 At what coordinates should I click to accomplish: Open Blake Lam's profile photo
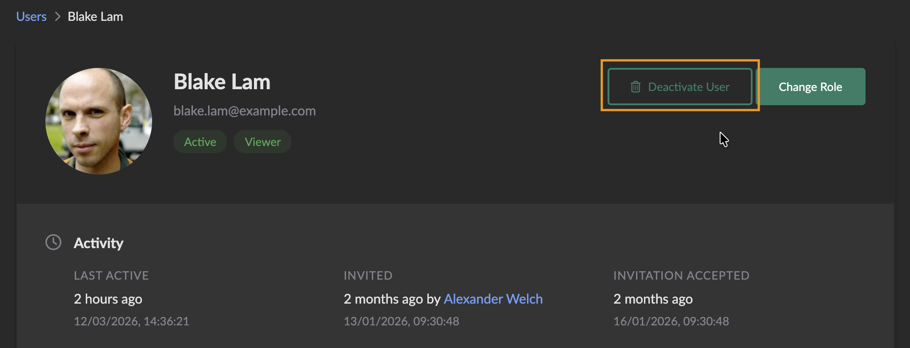(99, 121)
